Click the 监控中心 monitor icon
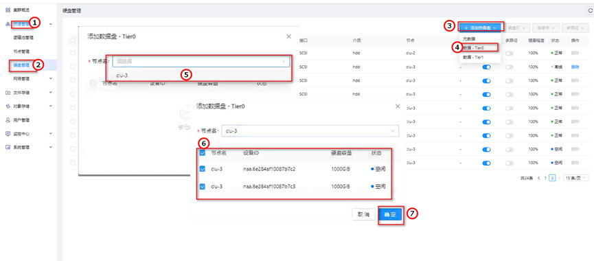The image size is (594, 261). 8,134
